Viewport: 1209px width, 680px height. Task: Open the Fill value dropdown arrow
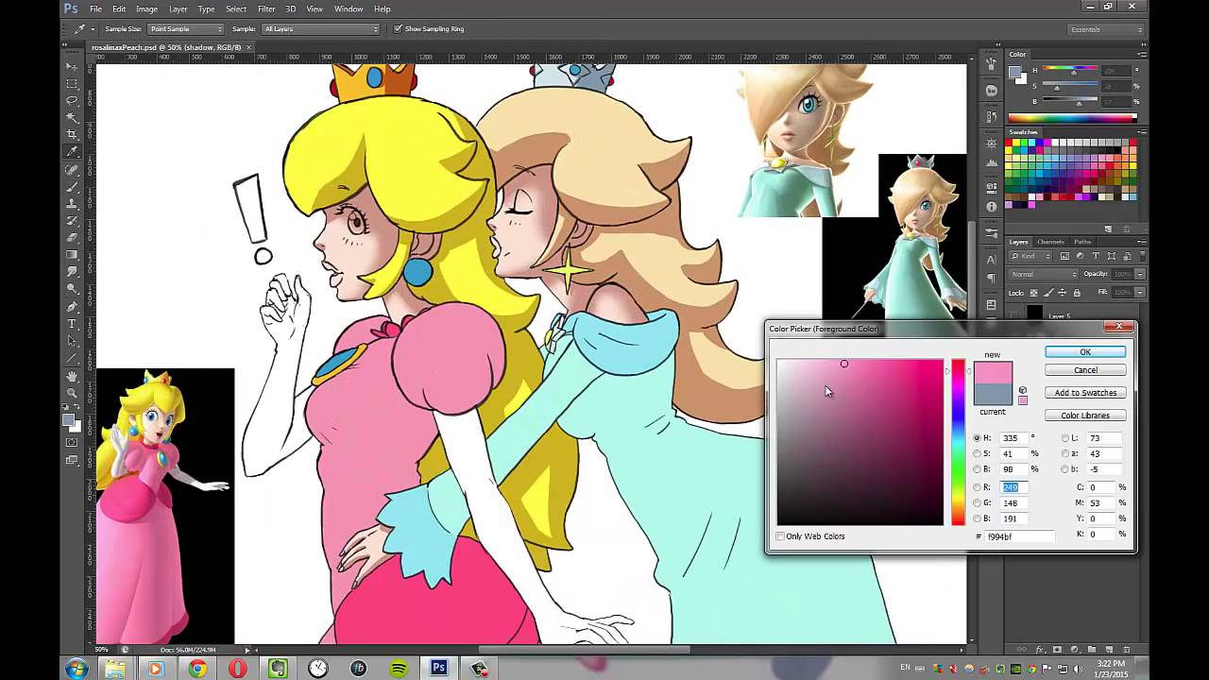[1140, 293]
